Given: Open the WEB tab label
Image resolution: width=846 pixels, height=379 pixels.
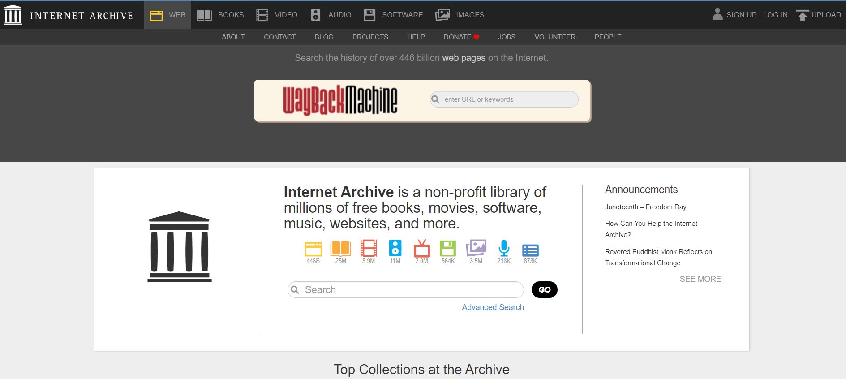Looking at the screenshot, I should pos(177,15).
